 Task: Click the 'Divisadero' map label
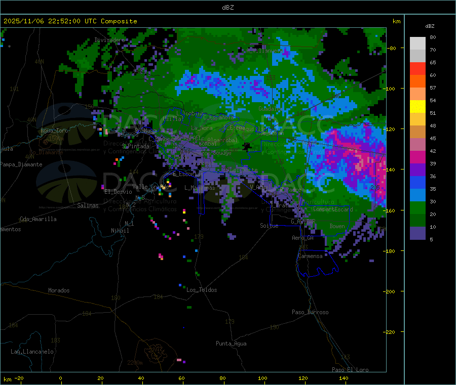click(x=109, y=40)
